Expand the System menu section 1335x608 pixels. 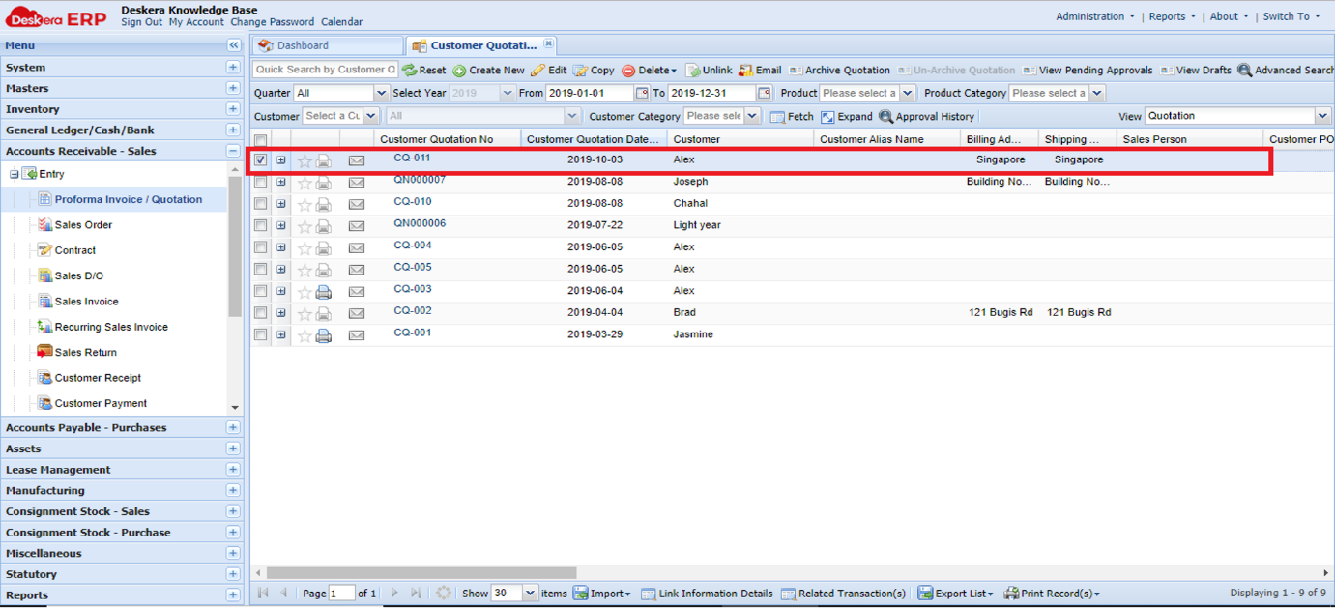point(233,68)
